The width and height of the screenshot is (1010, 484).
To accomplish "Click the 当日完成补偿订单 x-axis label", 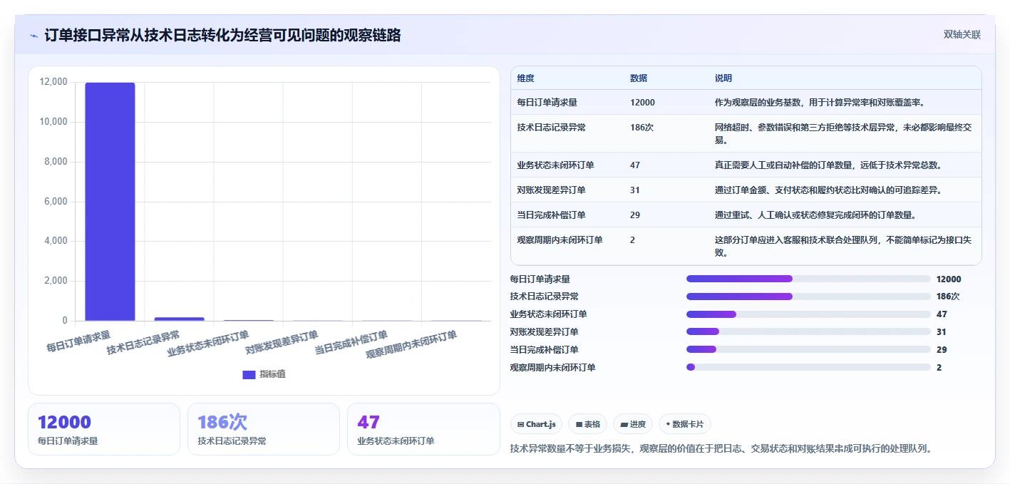I will point(351,342).
